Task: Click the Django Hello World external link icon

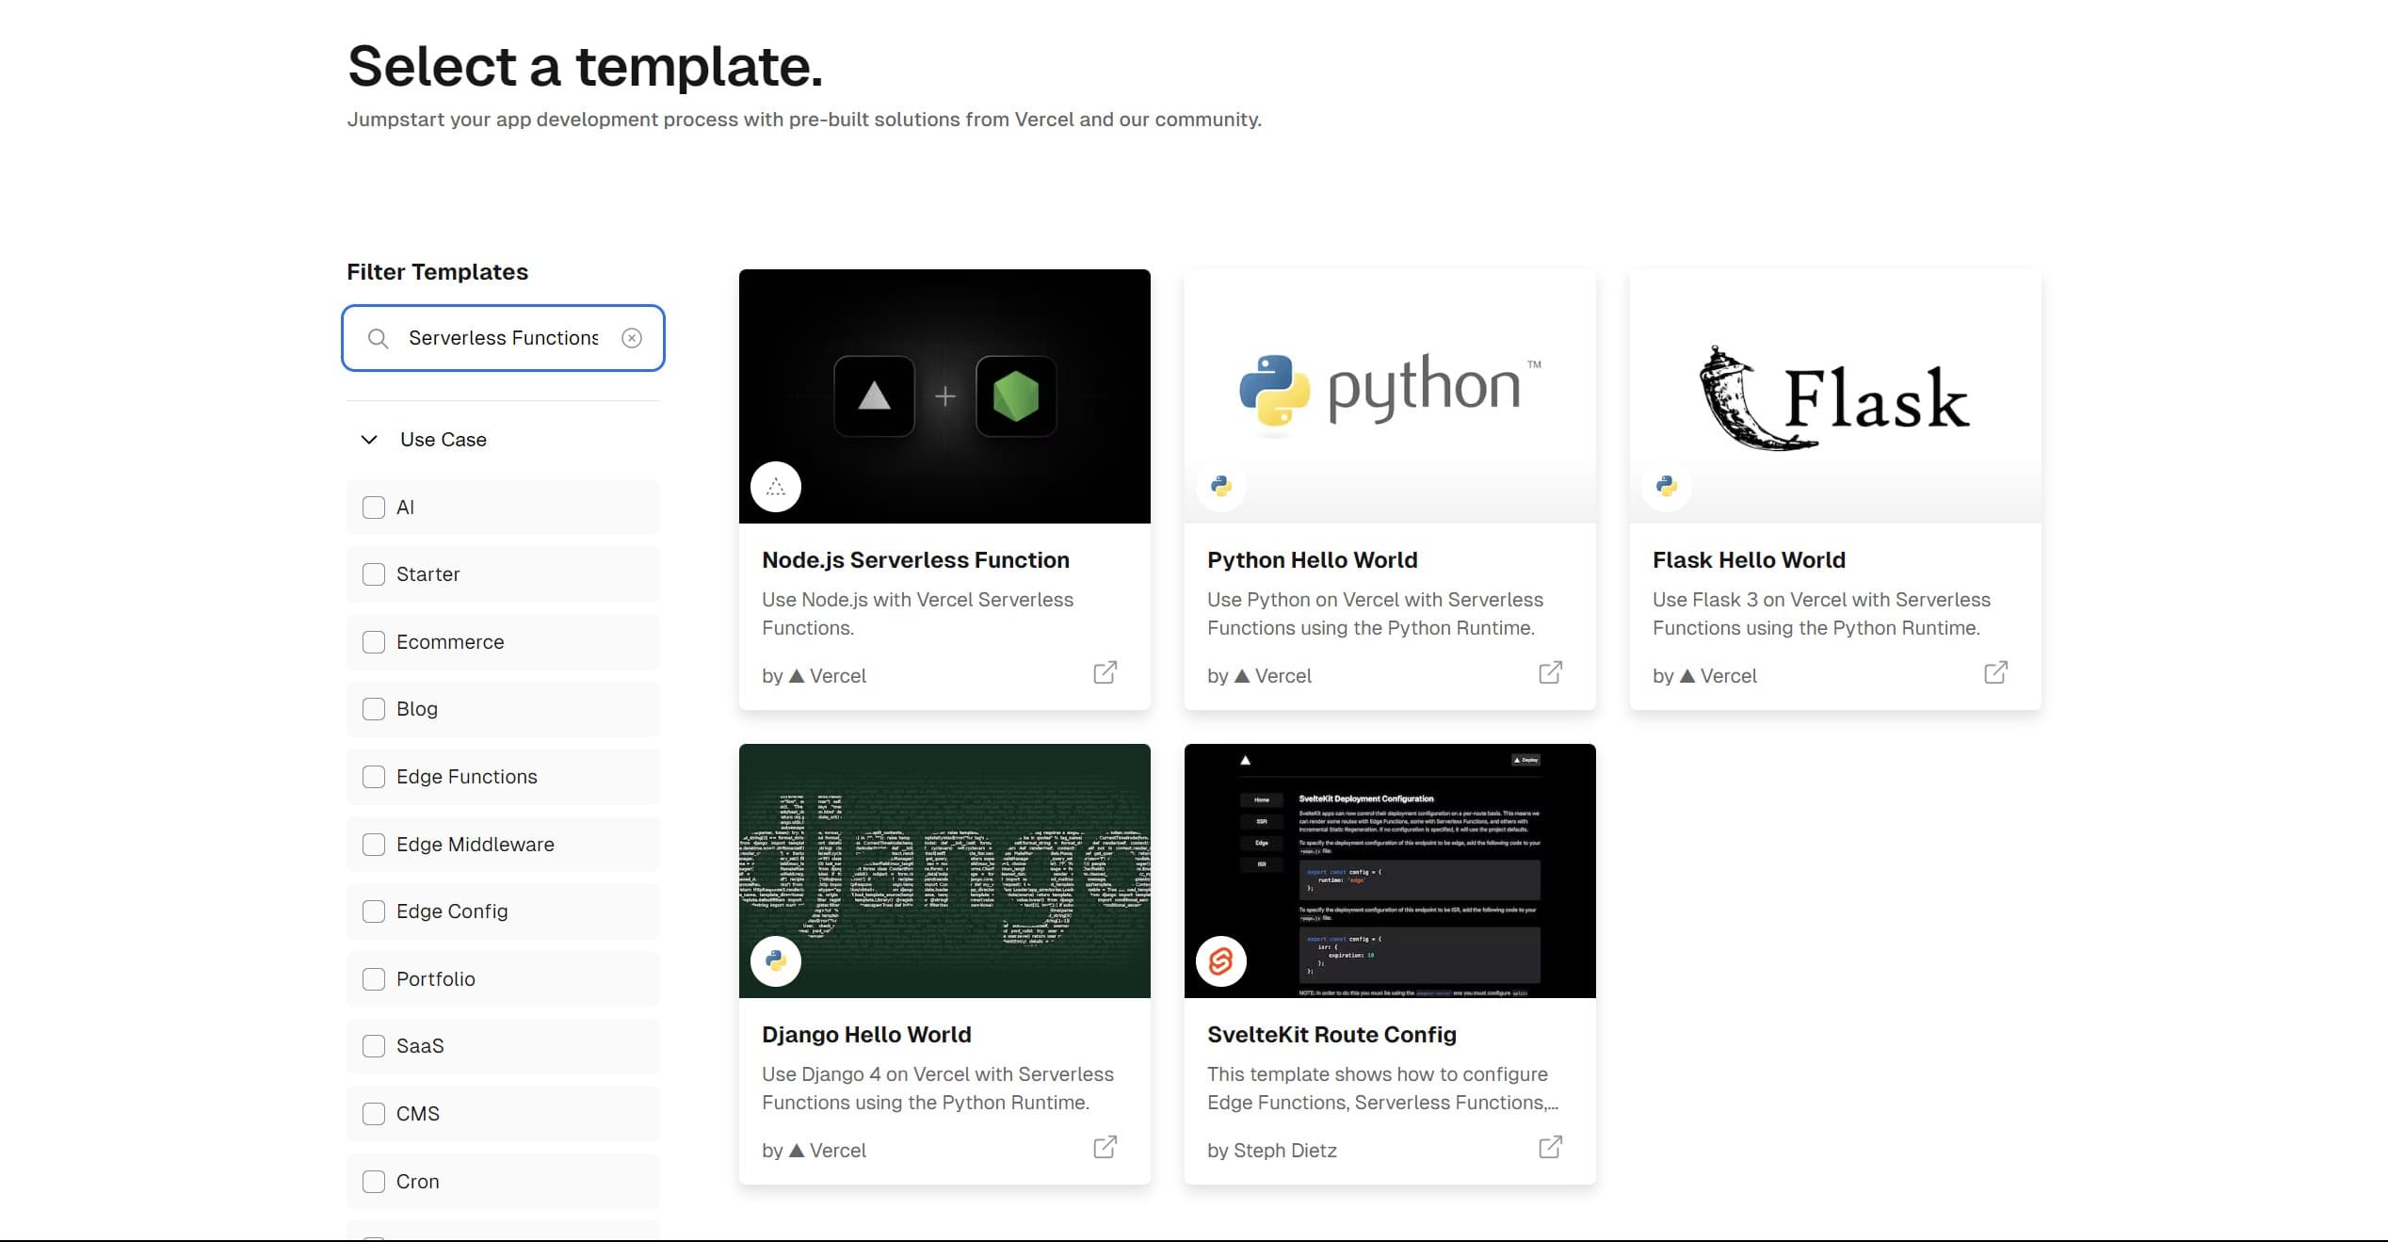Action: (1105, 1149)
